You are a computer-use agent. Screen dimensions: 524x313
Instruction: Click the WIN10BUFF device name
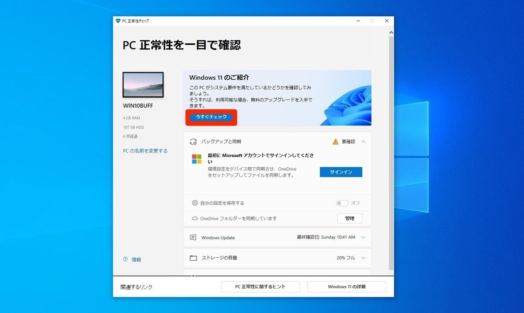(x=138, y=106)
